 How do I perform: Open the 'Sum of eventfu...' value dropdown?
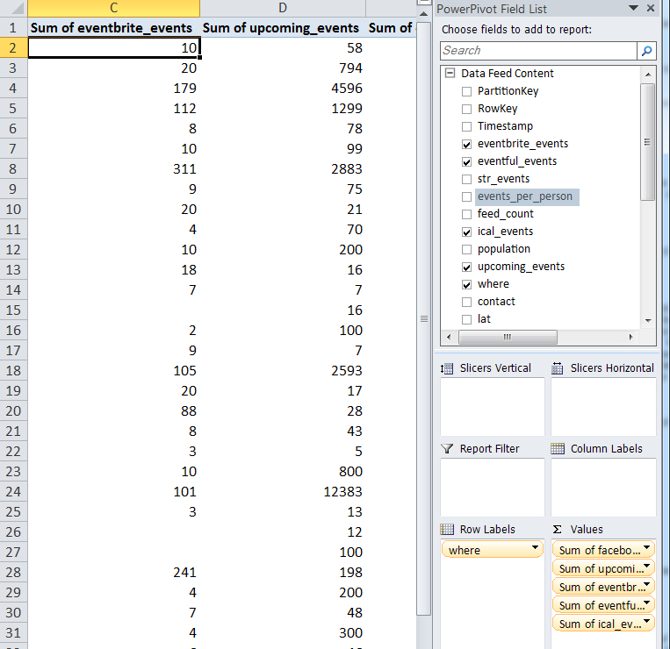pyautogui.click(x=647, y=603)
